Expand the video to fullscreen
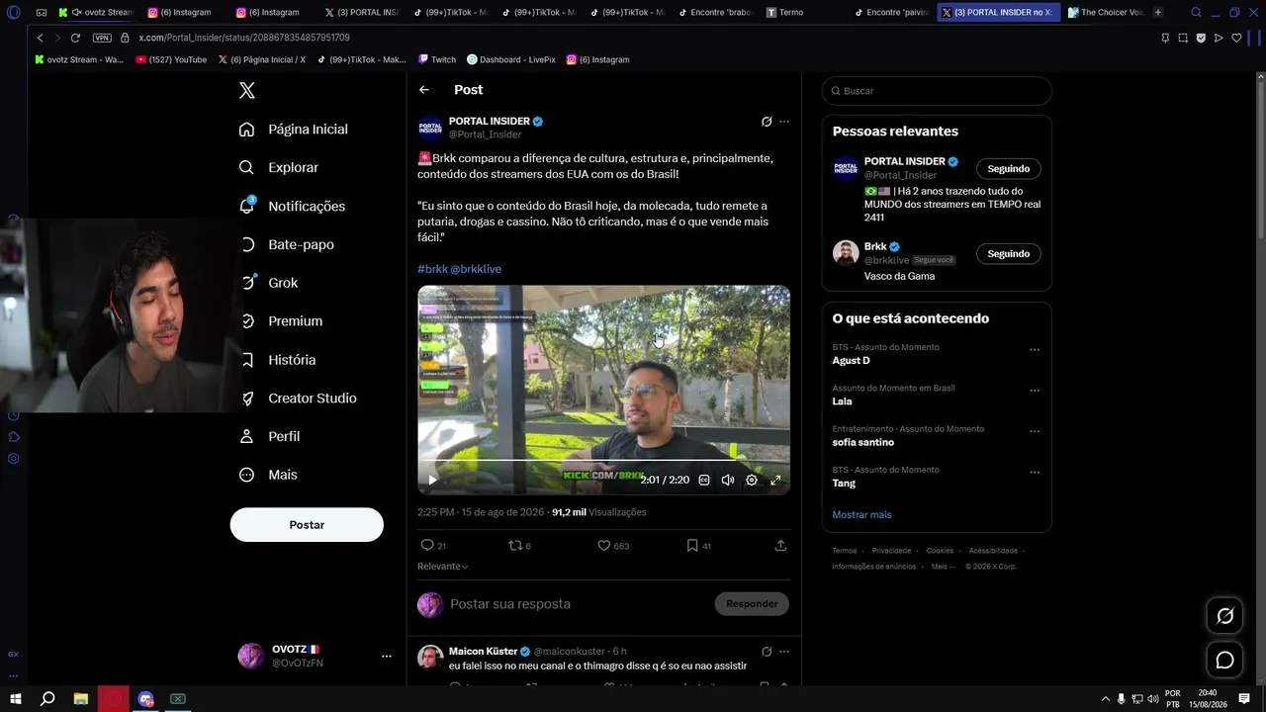 [x=775, y=480]
